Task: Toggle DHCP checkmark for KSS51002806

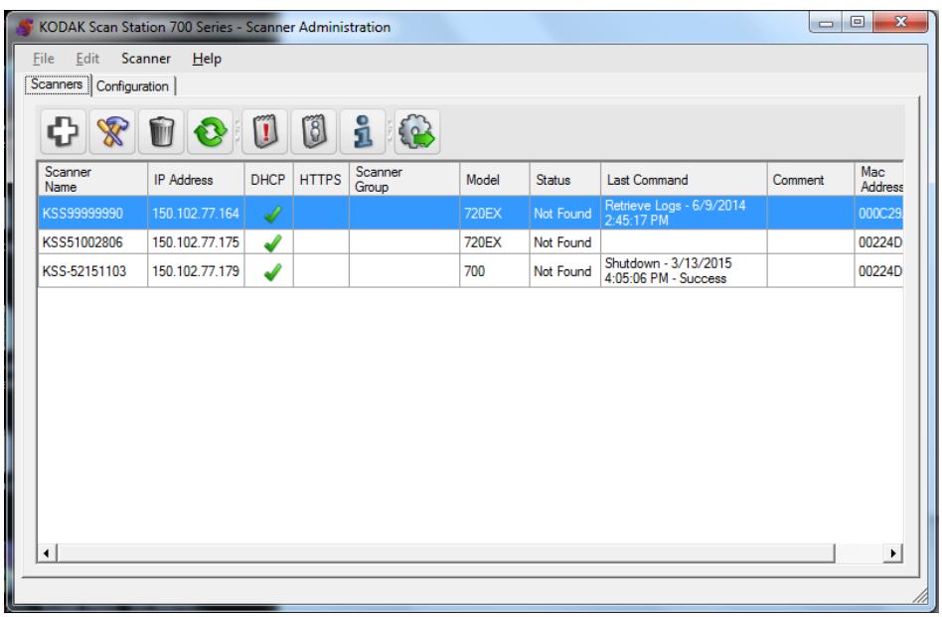Action: (x=272, y=242)
